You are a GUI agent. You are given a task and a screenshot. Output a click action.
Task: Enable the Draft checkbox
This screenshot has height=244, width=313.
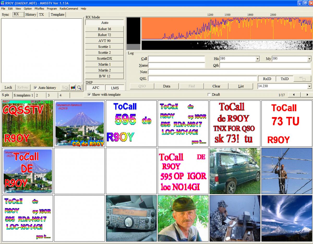pyautogui.click(x=209, y=95)
